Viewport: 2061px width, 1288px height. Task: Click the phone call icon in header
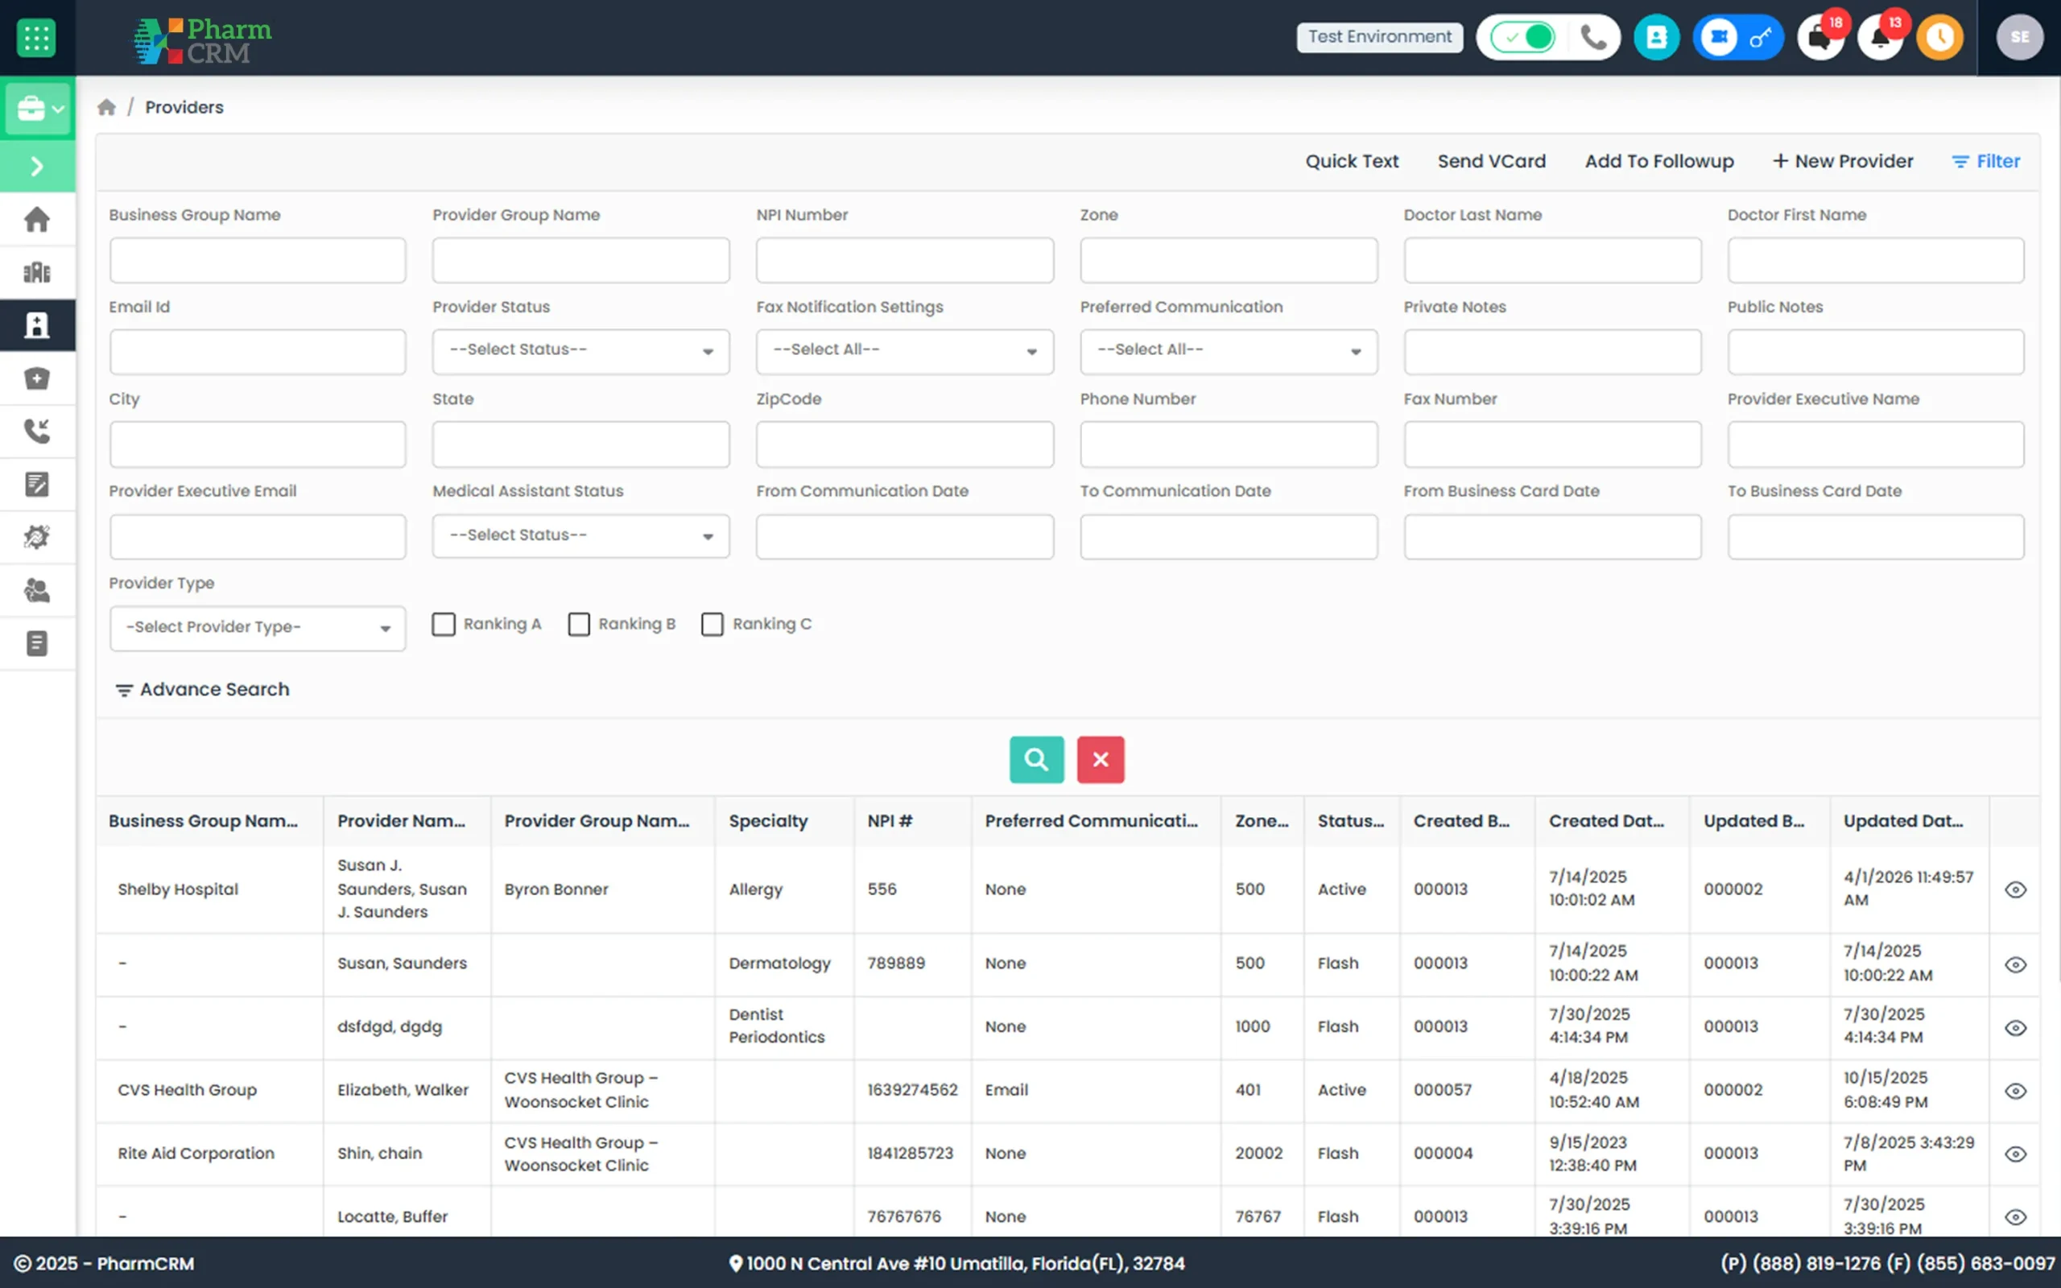coord(1592,38)
